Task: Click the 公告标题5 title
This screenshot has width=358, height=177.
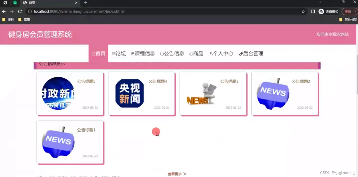Action: (x=86, y=81)
